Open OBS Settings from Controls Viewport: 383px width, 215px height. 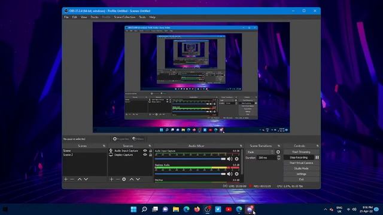tap(301, 174)
